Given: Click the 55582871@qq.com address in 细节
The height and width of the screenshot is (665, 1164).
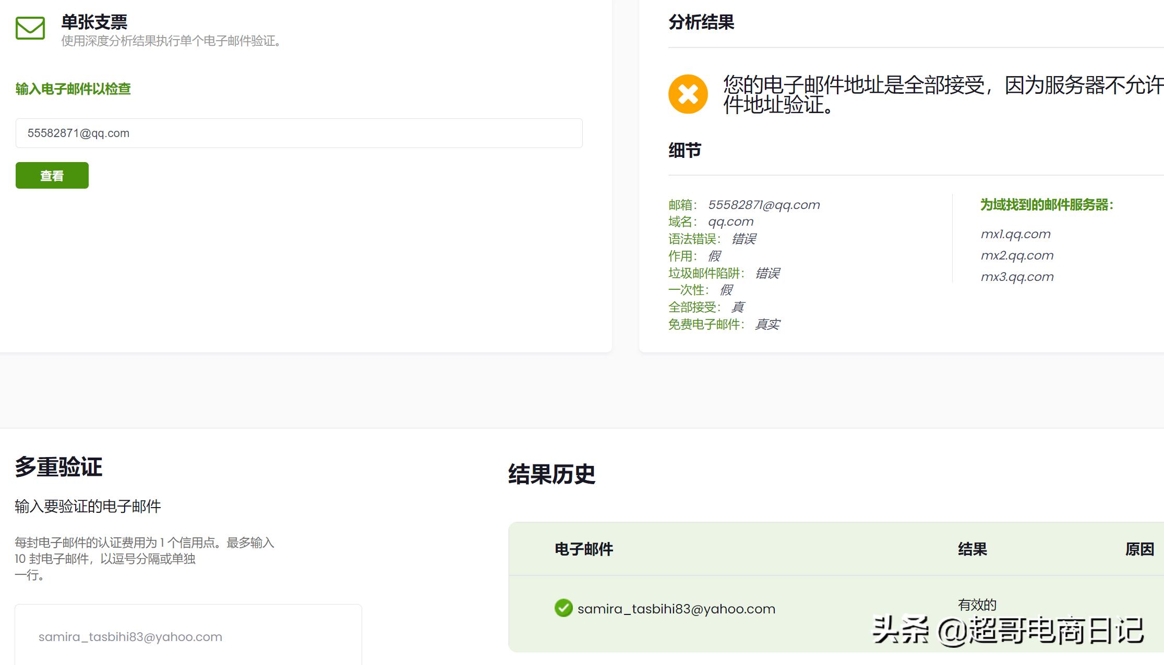Looking at the screenshot, I should (x=764, y=204).
